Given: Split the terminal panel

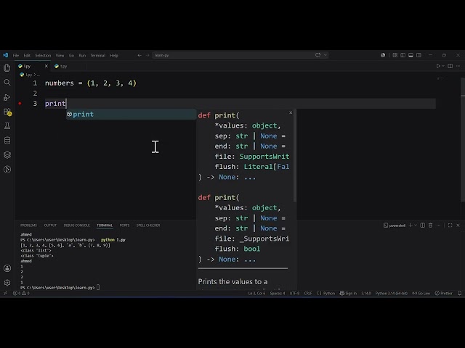Looking at the screenshot, I should [423, 225].
